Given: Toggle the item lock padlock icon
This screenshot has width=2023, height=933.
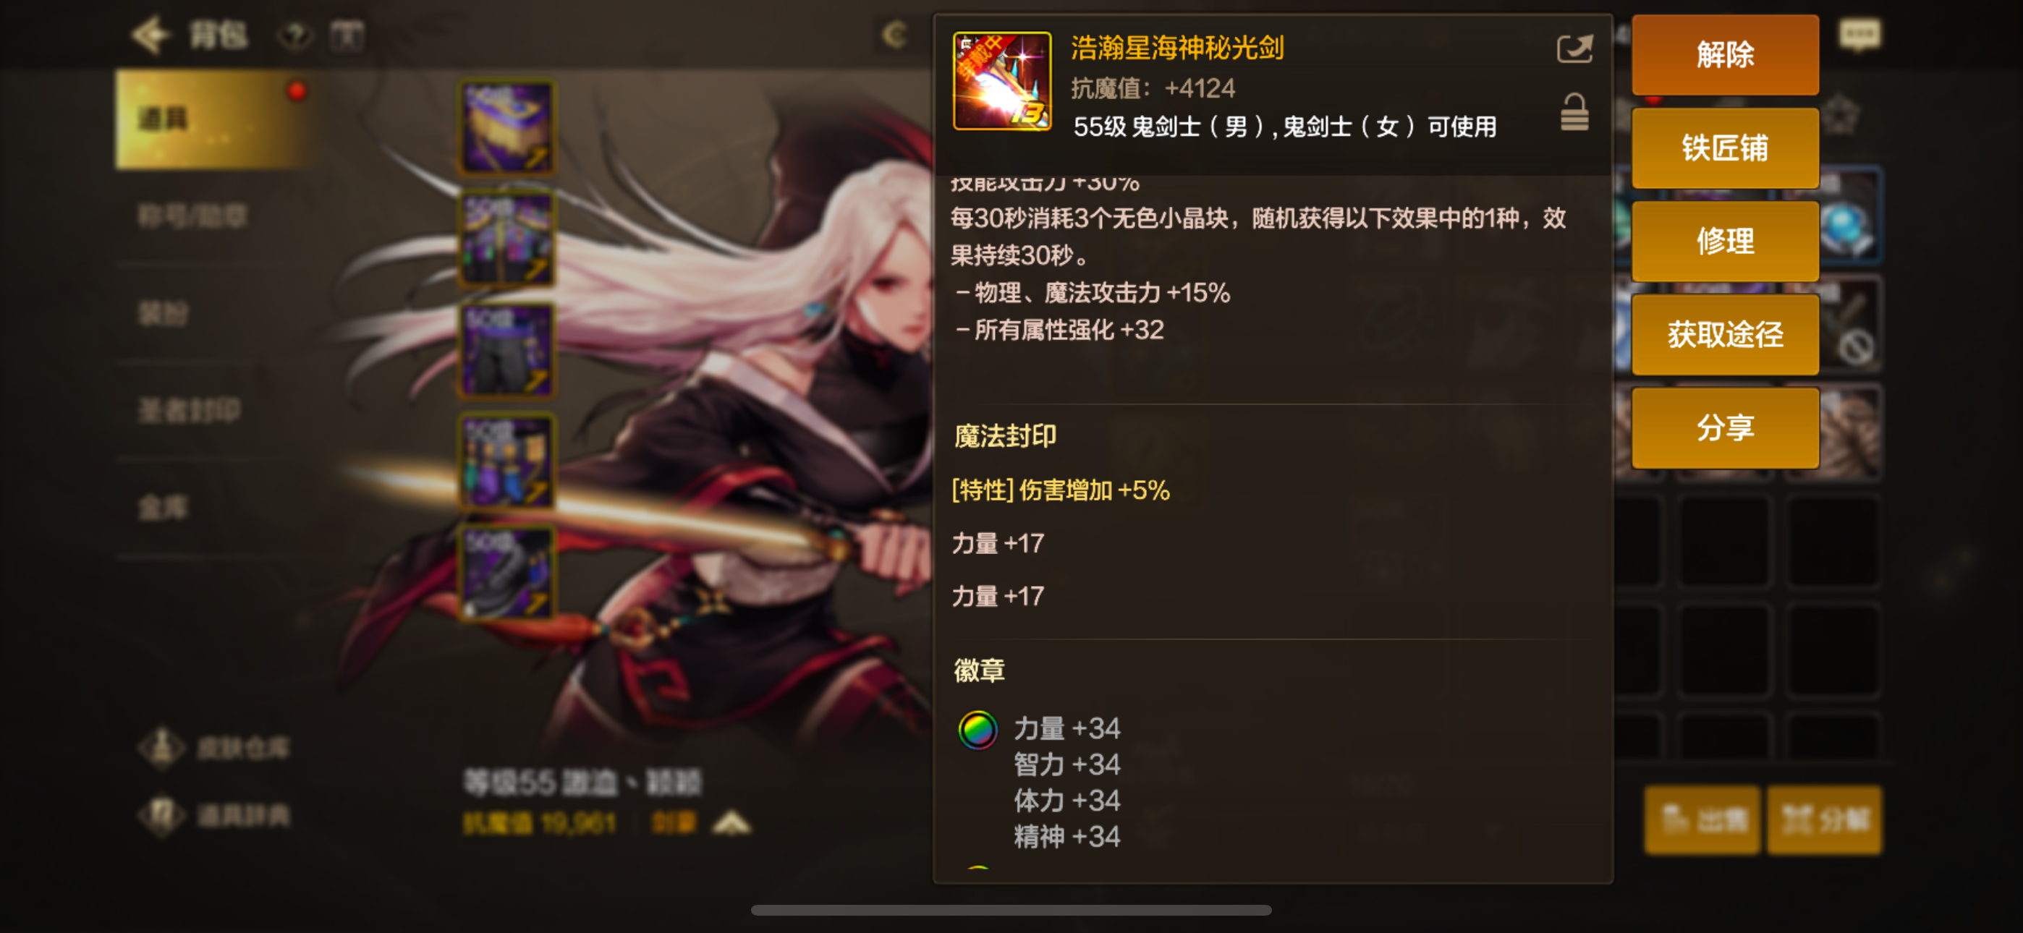Looking at the screenshot, I should [x=1574, y=112].
